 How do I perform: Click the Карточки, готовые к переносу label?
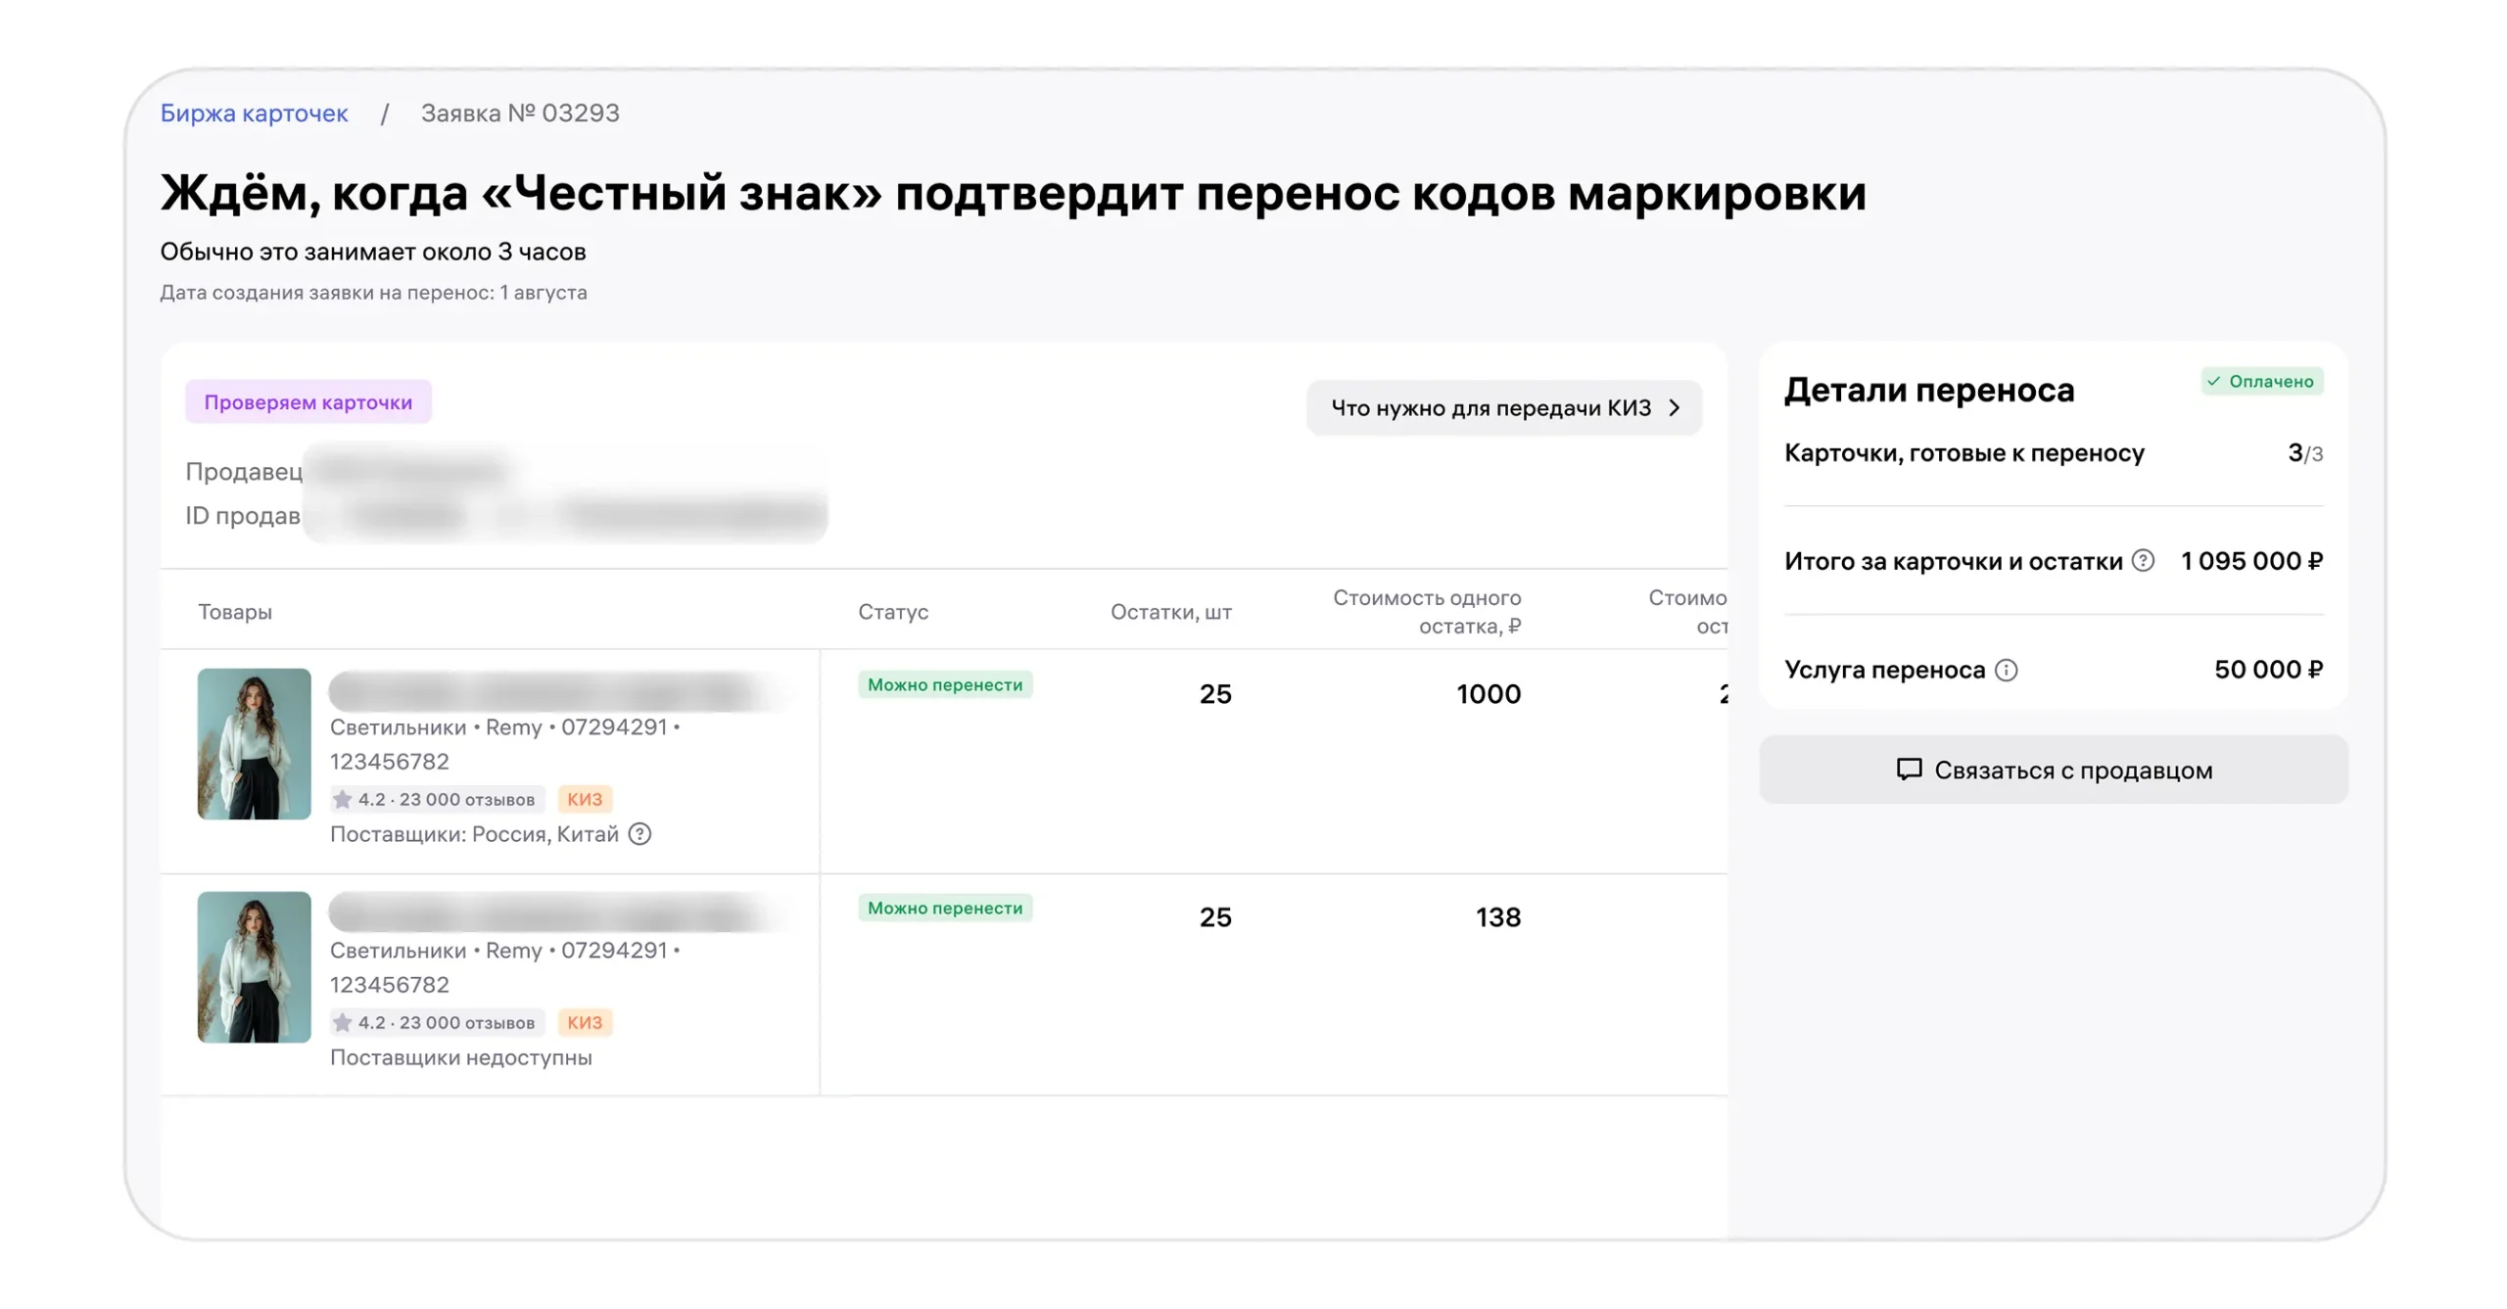click(1963, 452)
